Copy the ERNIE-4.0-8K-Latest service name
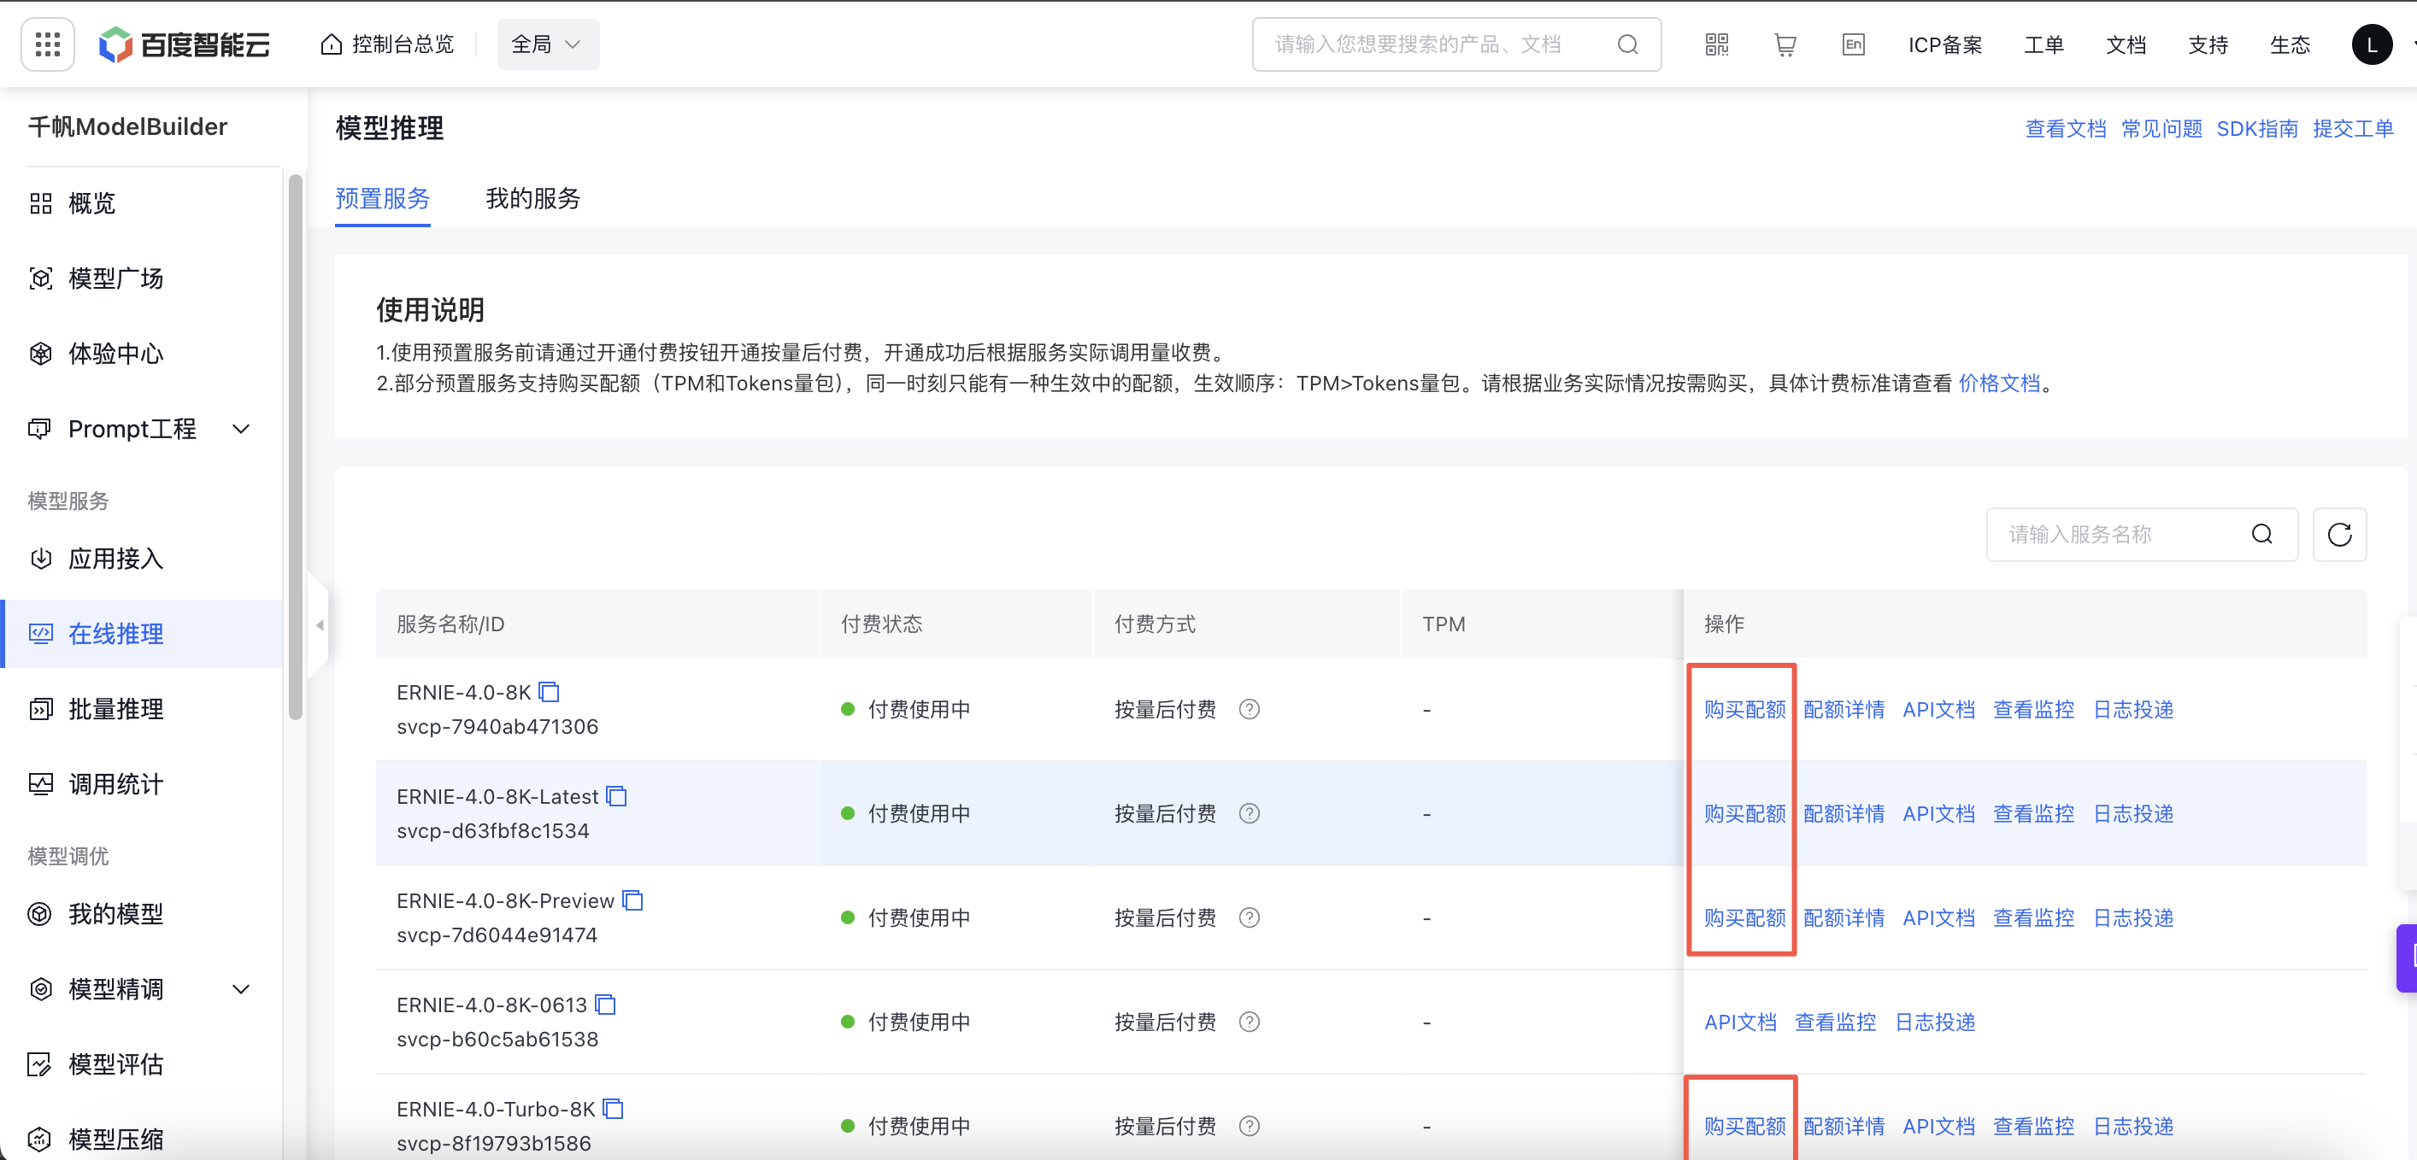Image resolution: width=2417 pixels, height=1160 pixels. (x=616, y=796)
